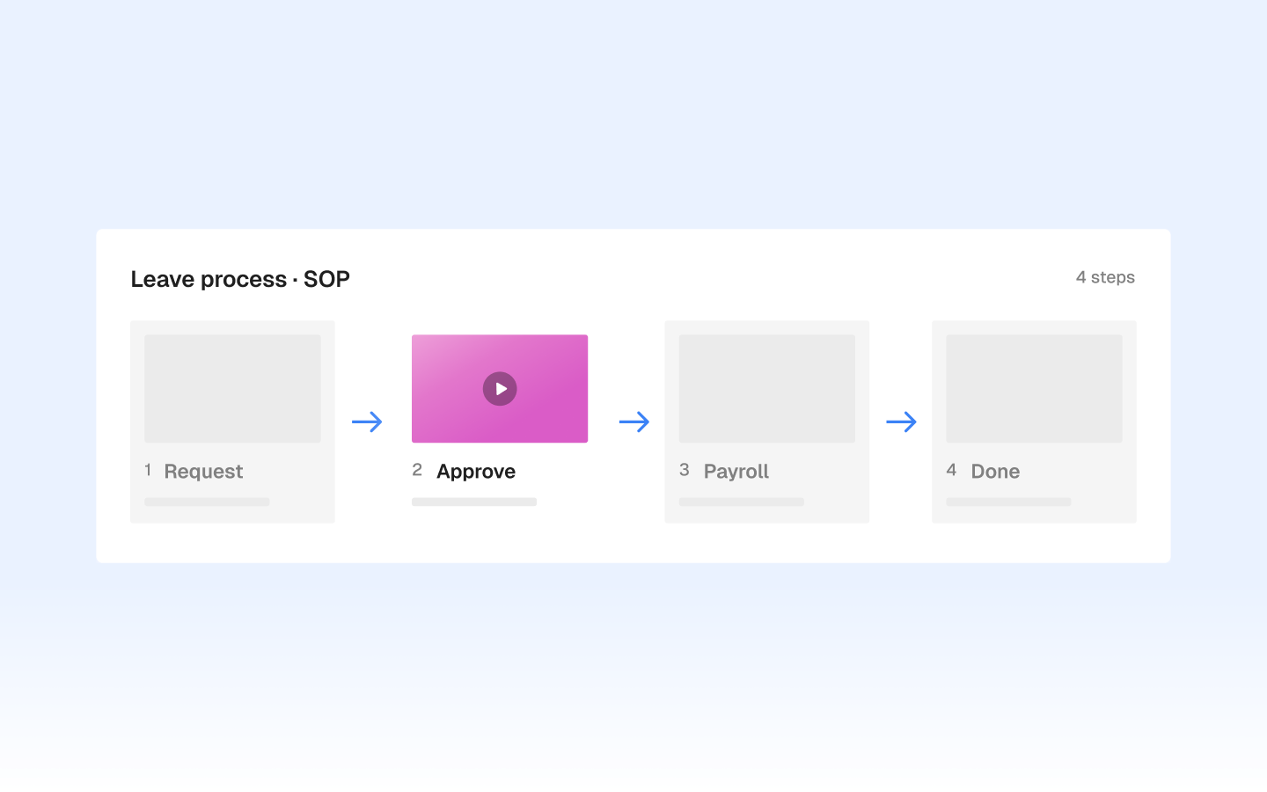This screenshot has width=1267, height=792.
Task: Select the Payroll step label
Action: click(x=736, y=472)
